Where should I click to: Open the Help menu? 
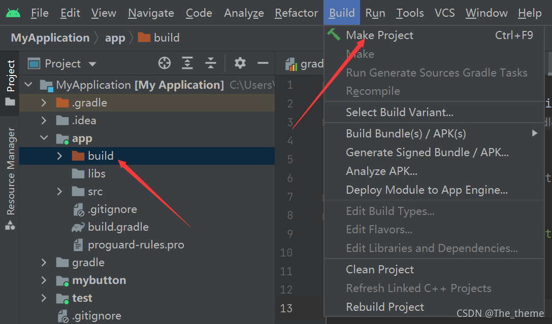[530, 13]
